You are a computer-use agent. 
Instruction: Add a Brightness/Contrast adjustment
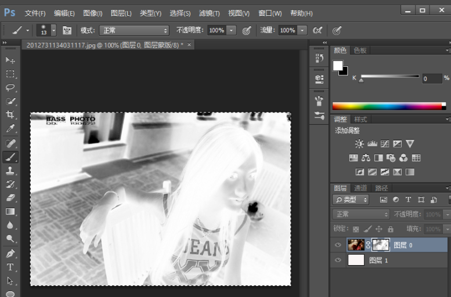click(359, 144)
